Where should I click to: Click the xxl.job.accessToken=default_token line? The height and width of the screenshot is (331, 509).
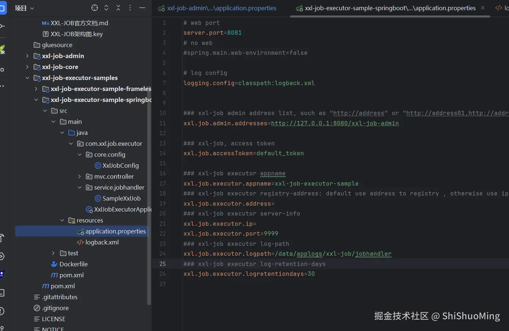(x=243, y=153)
